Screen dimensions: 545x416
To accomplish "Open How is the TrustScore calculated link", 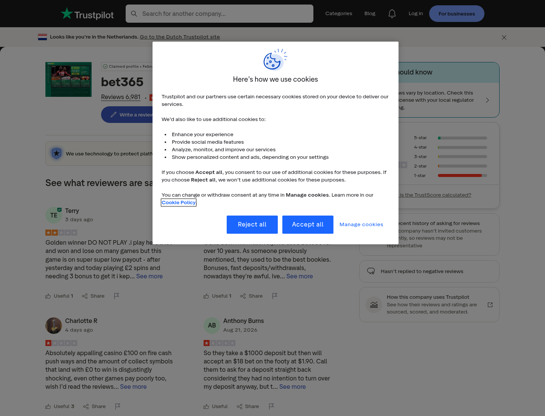I will 434,195.
